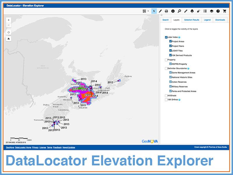Switch to the Legend tab
Viewport: 233px width, 175px height.
click(207, 20)
